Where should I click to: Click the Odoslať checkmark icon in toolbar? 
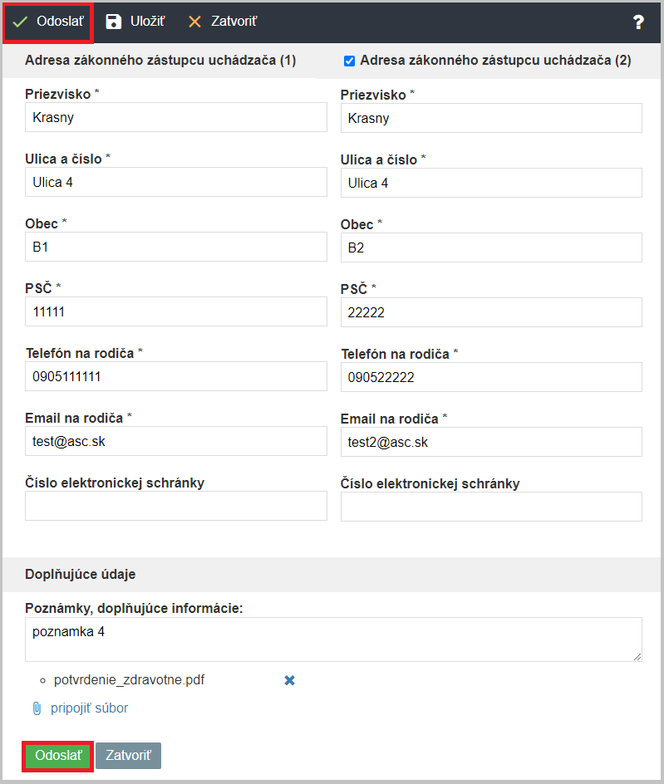[x=20, y=22]
